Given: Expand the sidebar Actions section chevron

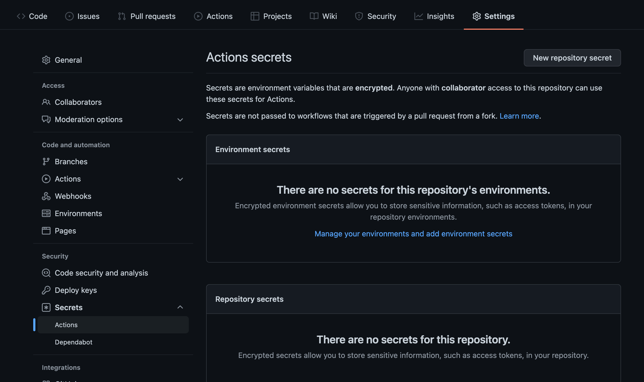Looking at the screenshot, I should tap(180, 179).
